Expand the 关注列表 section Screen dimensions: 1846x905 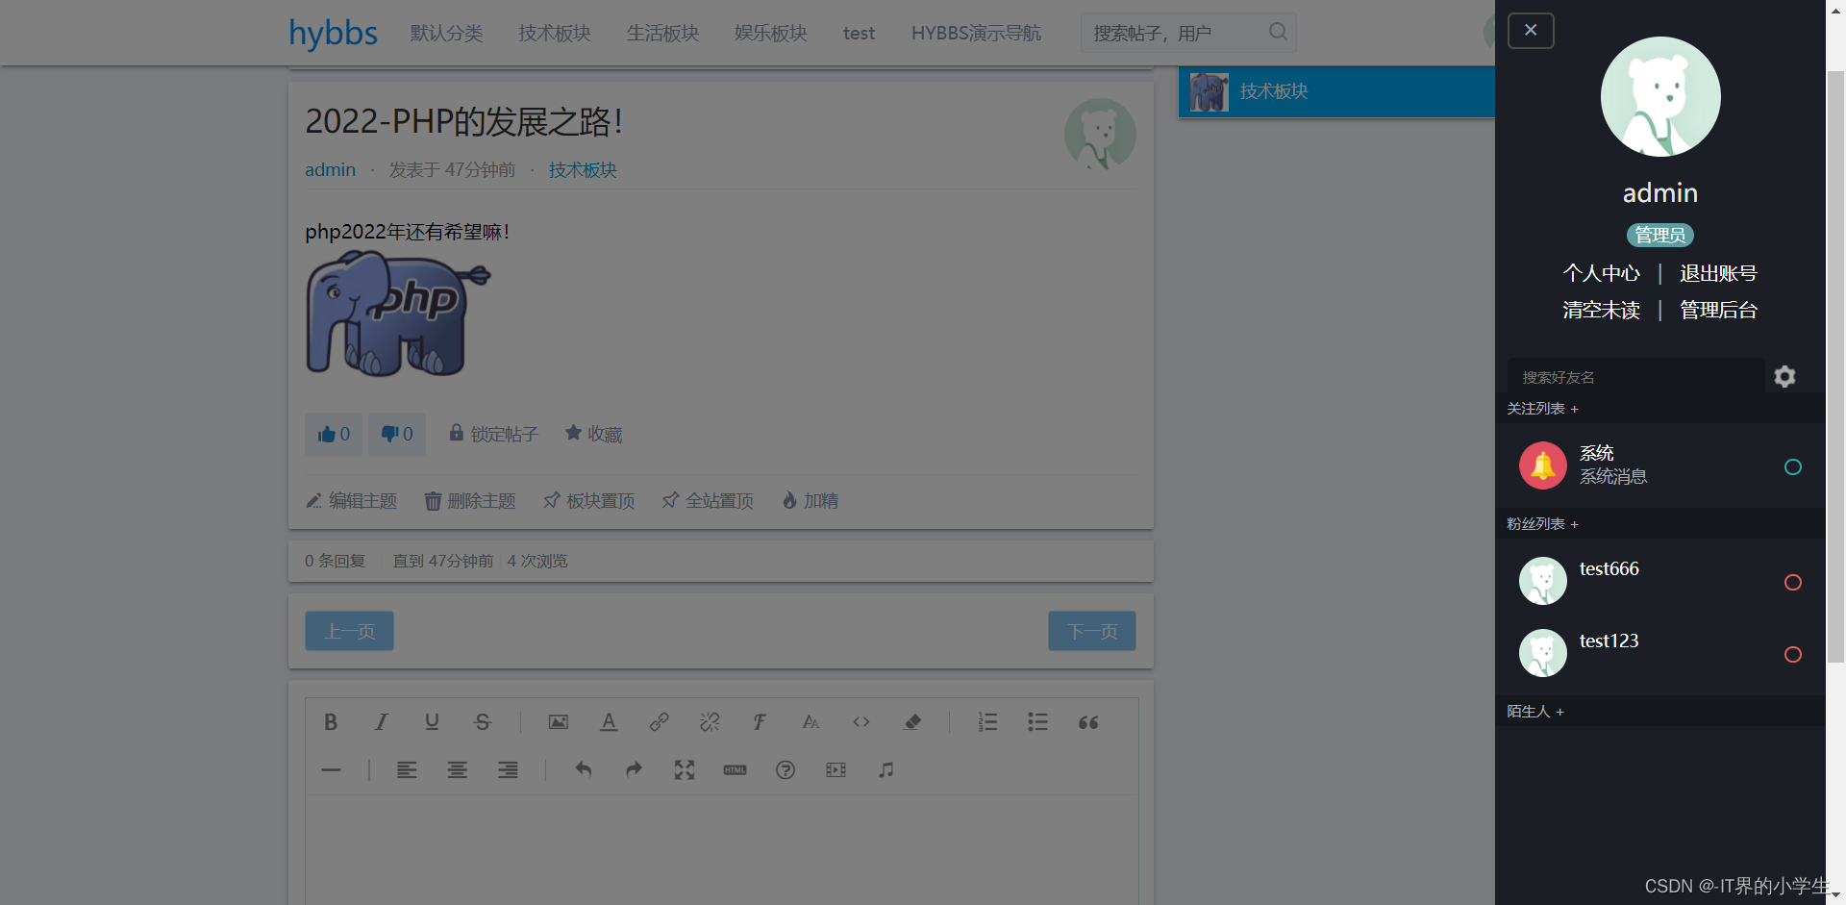[x=1542, y=409]
